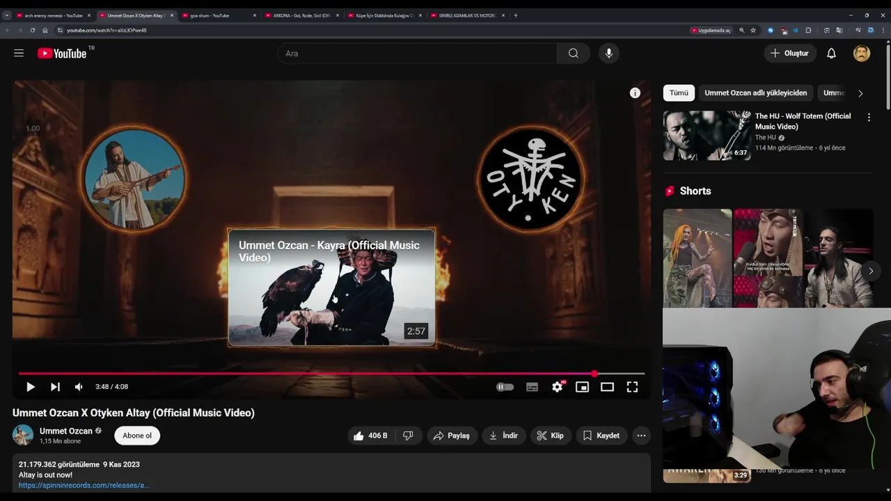The image size is (891, 501).
Task: Close the arch enemy nemesis tab
Action: [89, 15]
